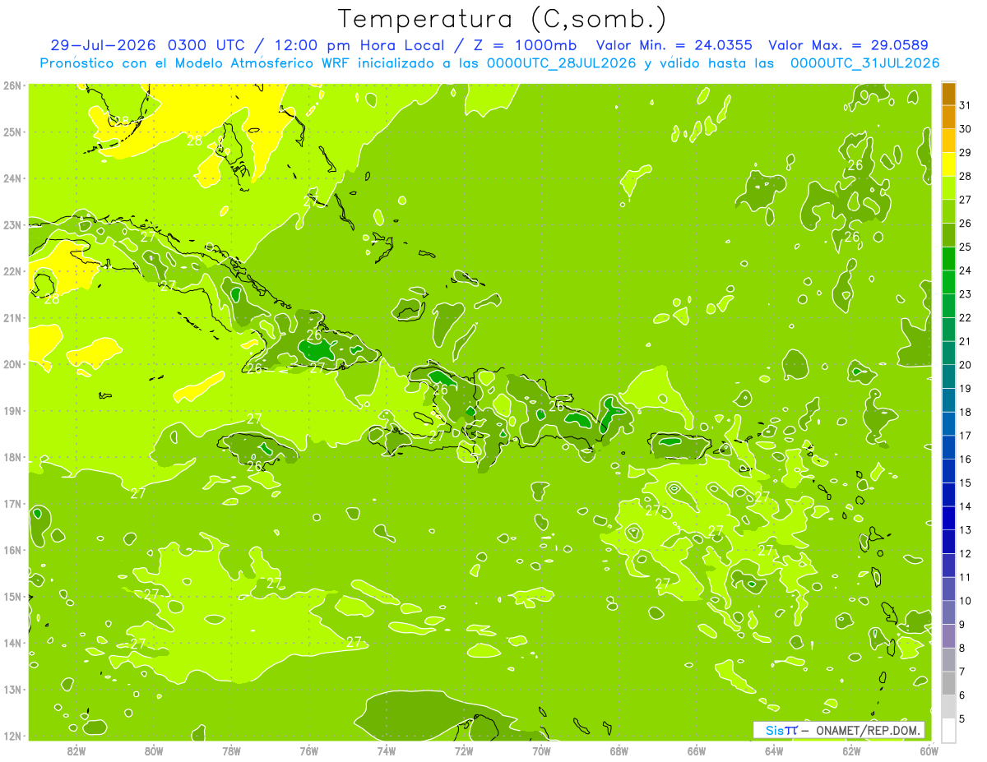Click the 14N latitude axis label
Screen dimensions: 987x762
coord(12,643)
